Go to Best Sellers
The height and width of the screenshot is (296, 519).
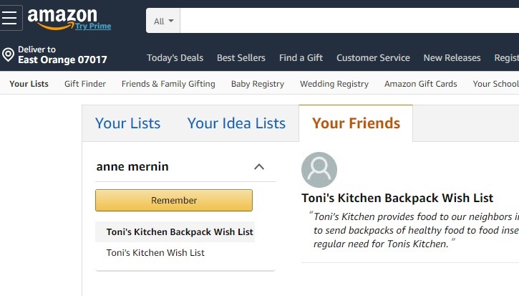click(241, 57)
